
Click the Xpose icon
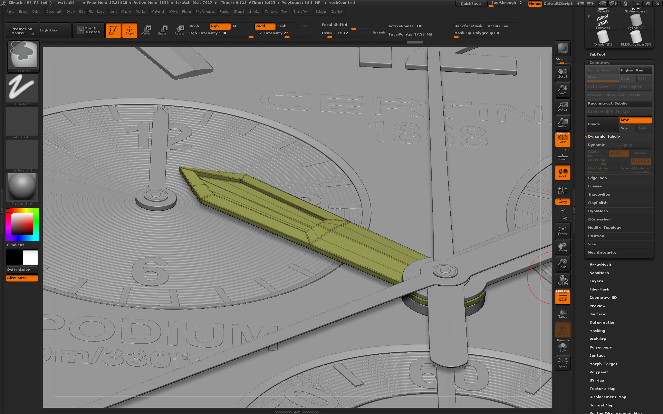click(x=563, y=363)
